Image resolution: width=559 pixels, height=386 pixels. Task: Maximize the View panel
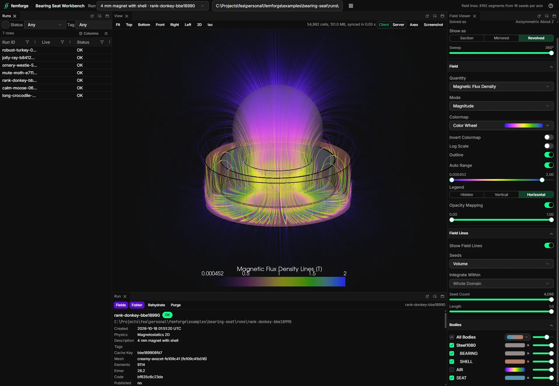(x=442, y=16)
